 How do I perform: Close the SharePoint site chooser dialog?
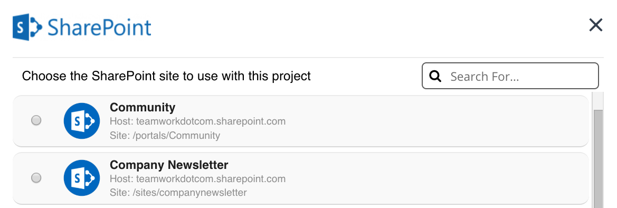click(596, 25)
